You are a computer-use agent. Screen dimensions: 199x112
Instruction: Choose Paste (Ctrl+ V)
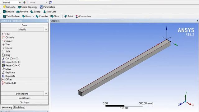click(x=11, y=66)
